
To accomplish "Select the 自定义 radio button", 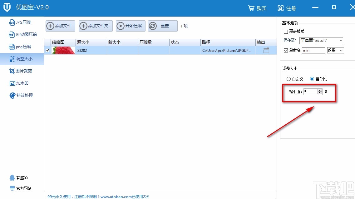I will point(289,79).
